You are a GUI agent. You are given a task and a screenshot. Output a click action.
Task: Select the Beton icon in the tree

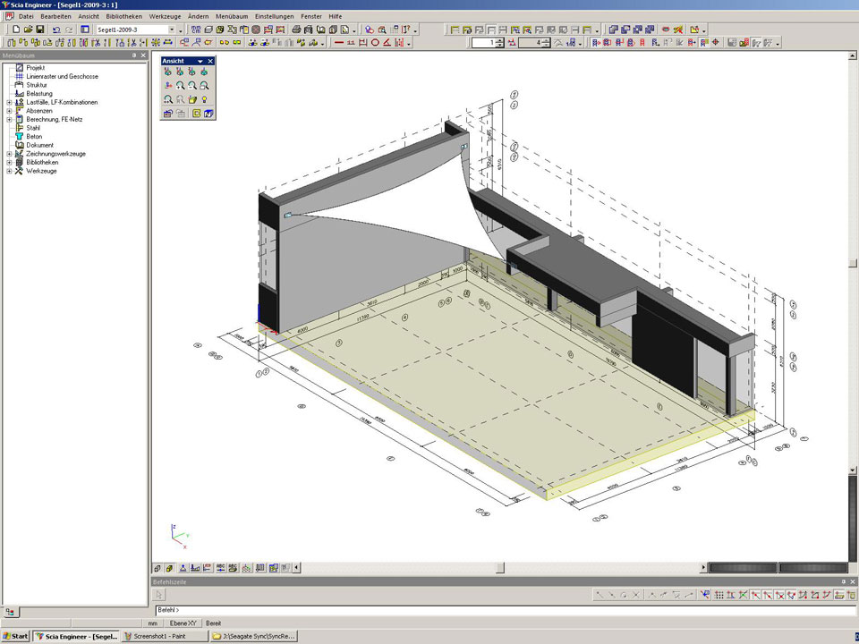(20, 137)
